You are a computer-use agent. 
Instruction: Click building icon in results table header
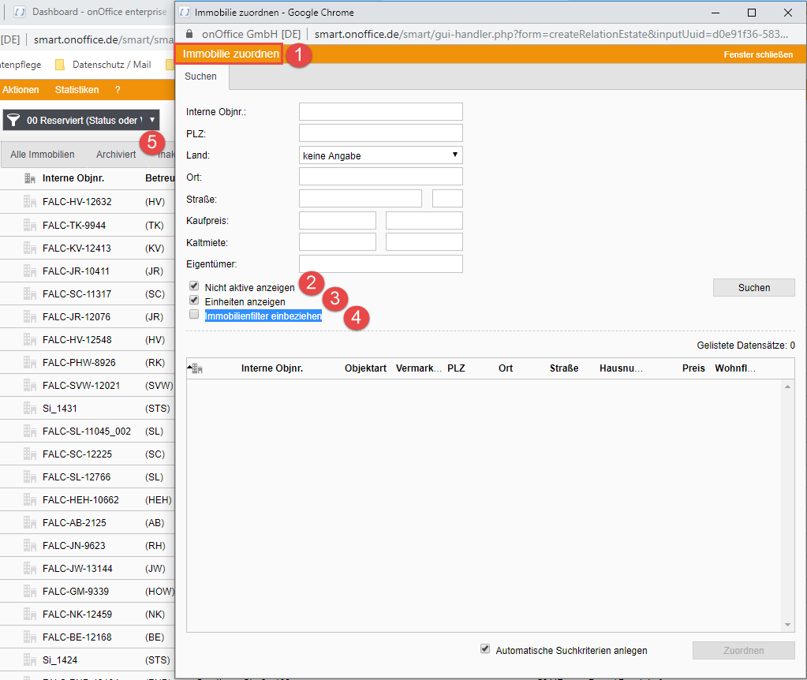196,368
